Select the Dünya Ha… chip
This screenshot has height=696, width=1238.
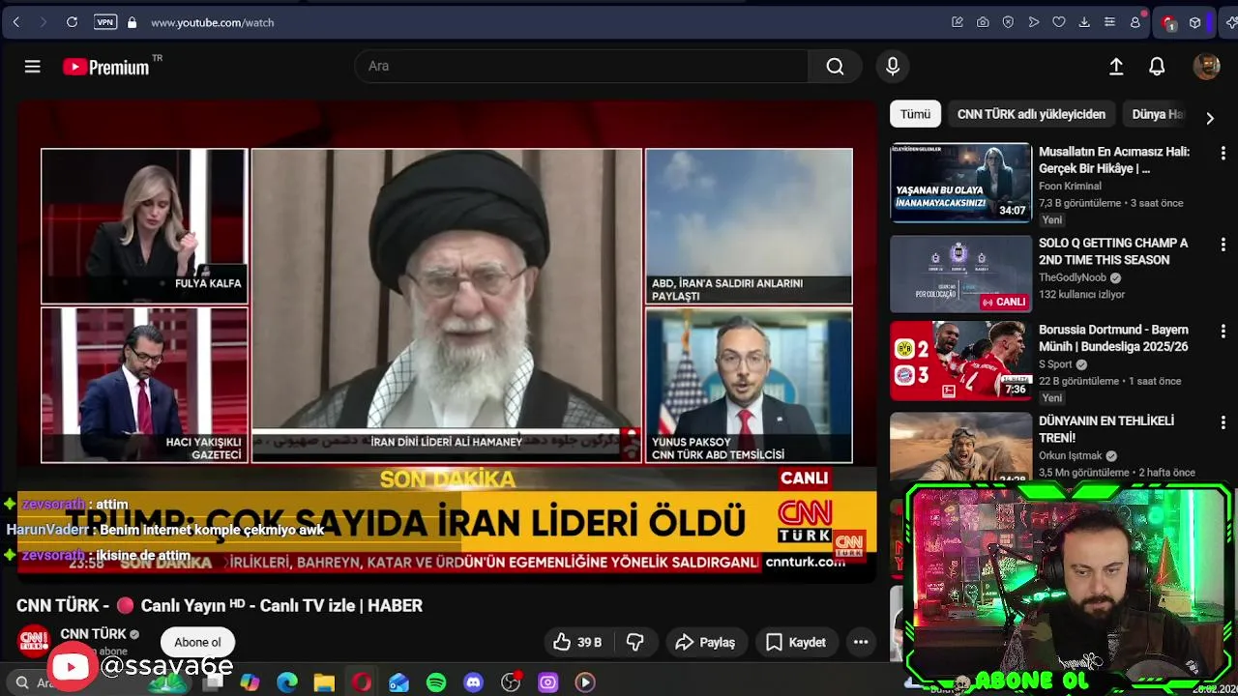coord(1157,114)
